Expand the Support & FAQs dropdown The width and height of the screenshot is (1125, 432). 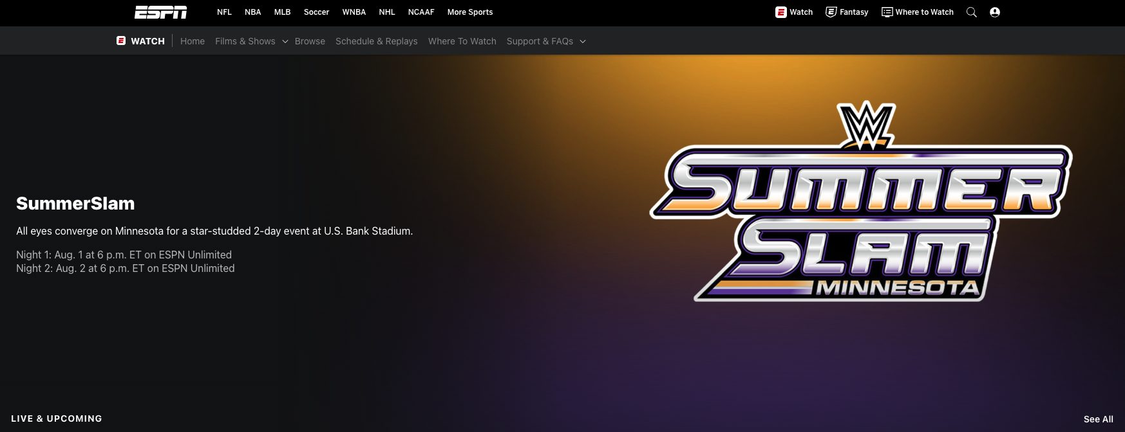pos(546,41)
